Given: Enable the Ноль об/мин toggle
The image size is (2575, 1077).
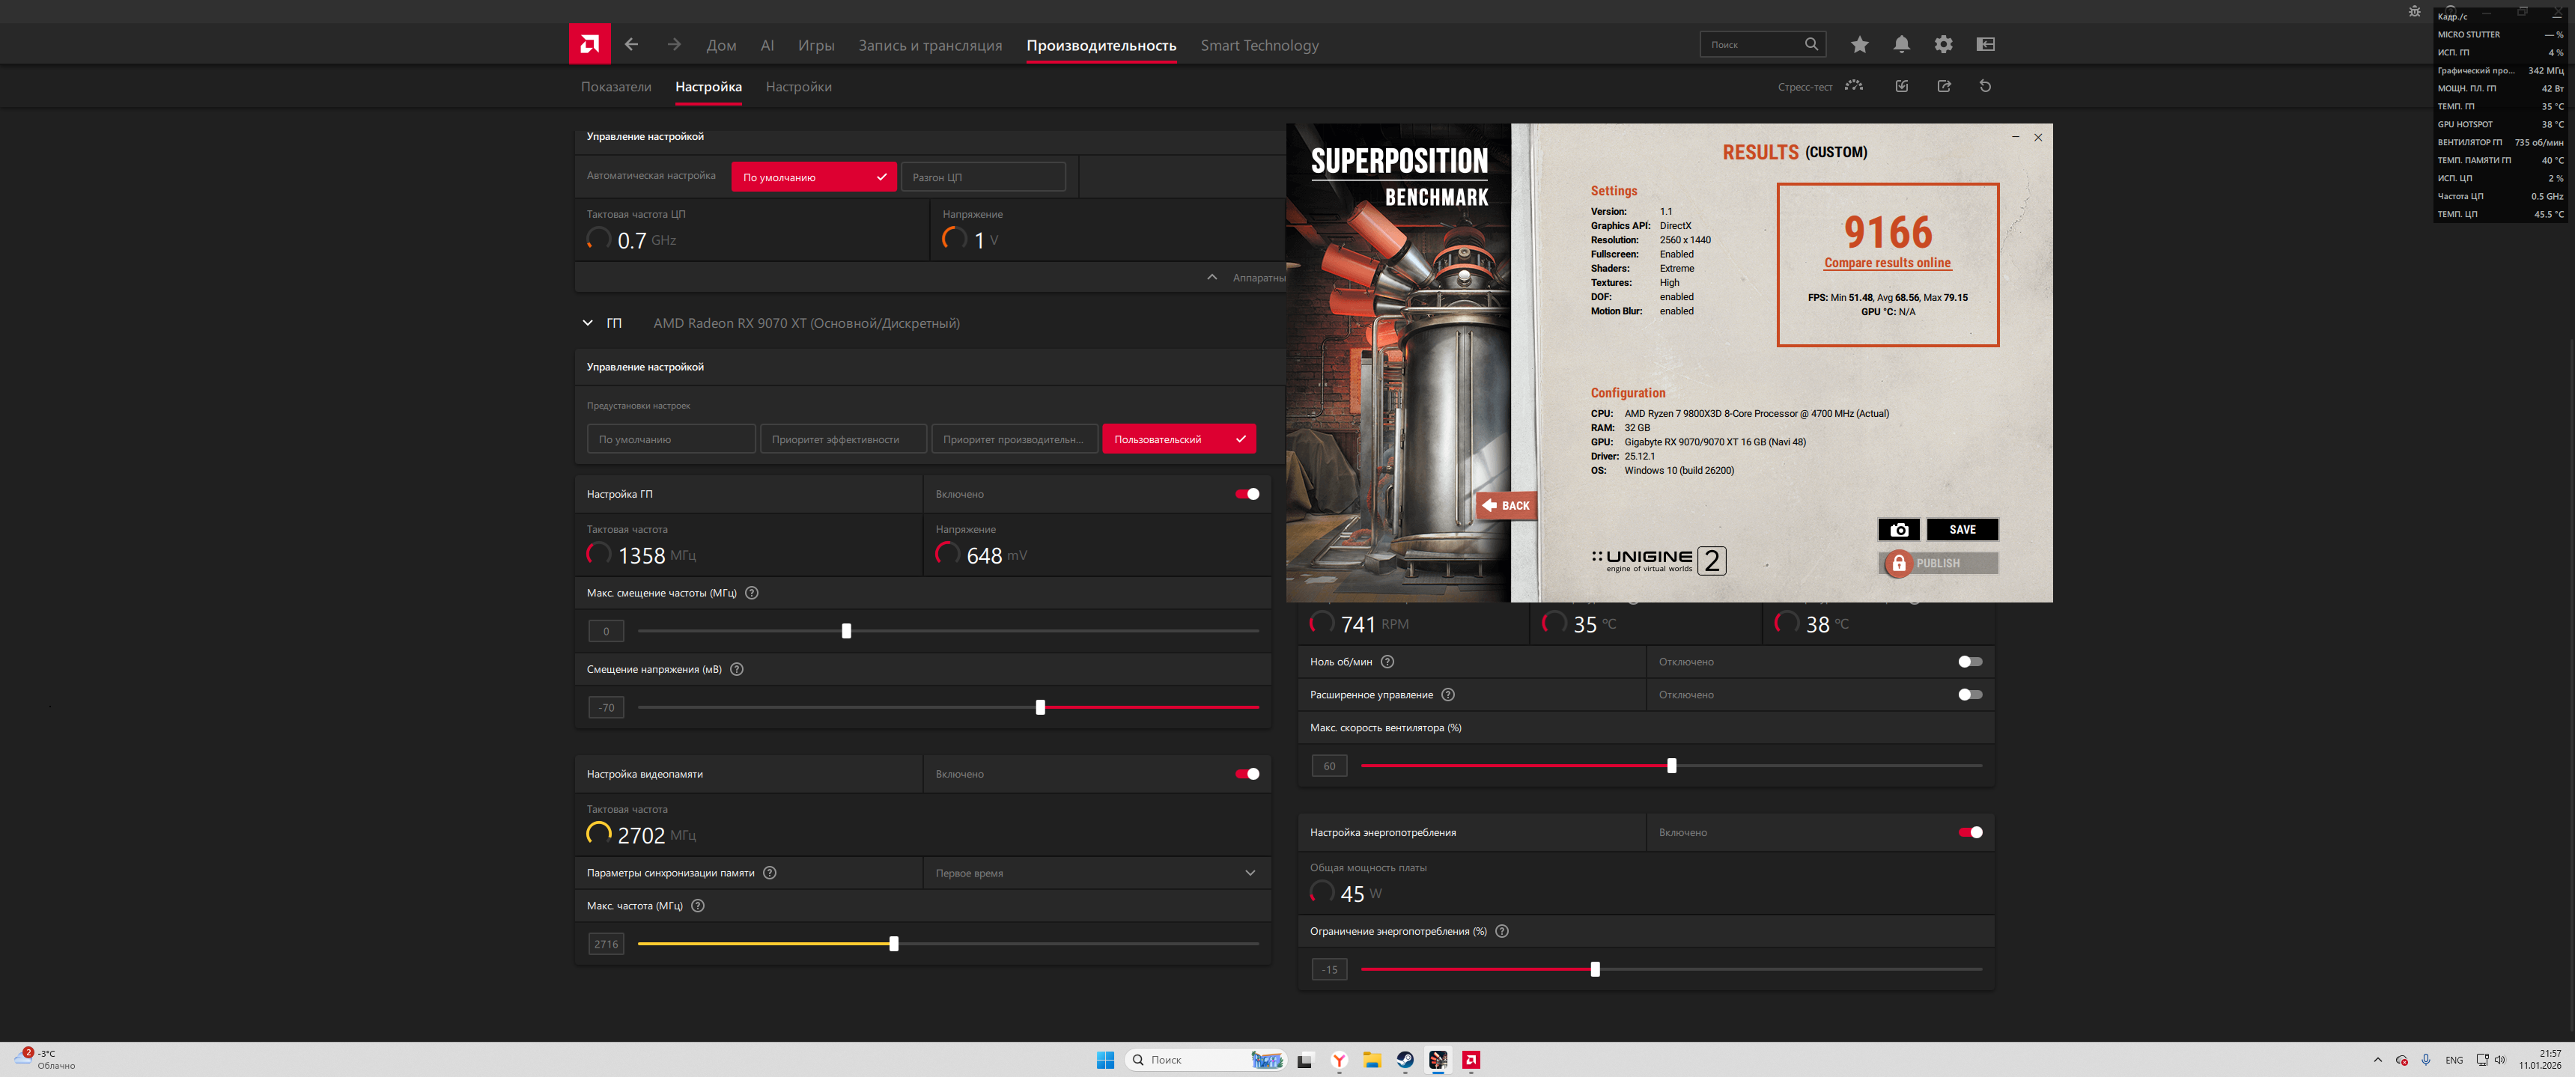Looking at the screenshot, I should pos(1969,662).
